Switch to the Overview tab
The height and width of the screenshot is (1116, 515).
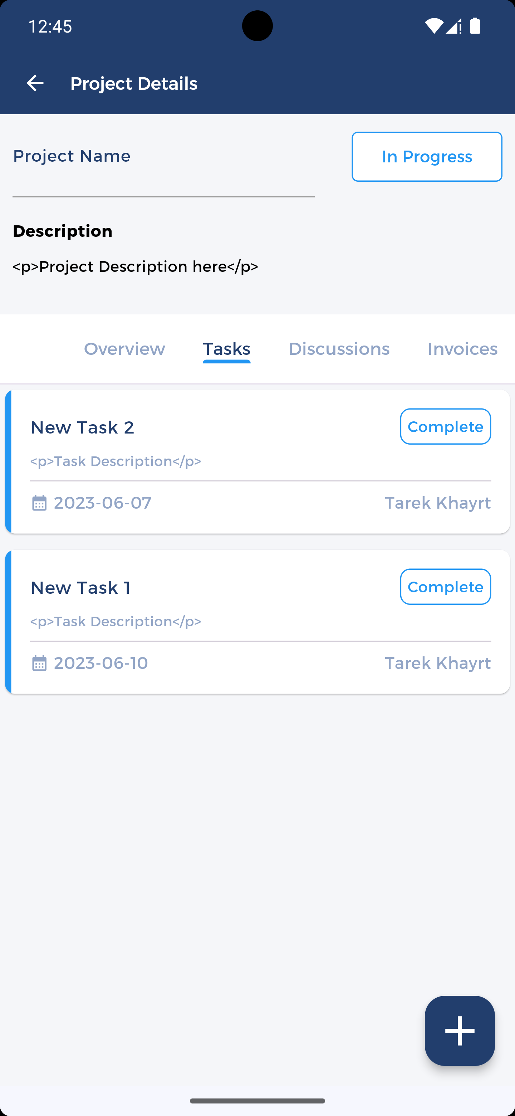[124, 349]
